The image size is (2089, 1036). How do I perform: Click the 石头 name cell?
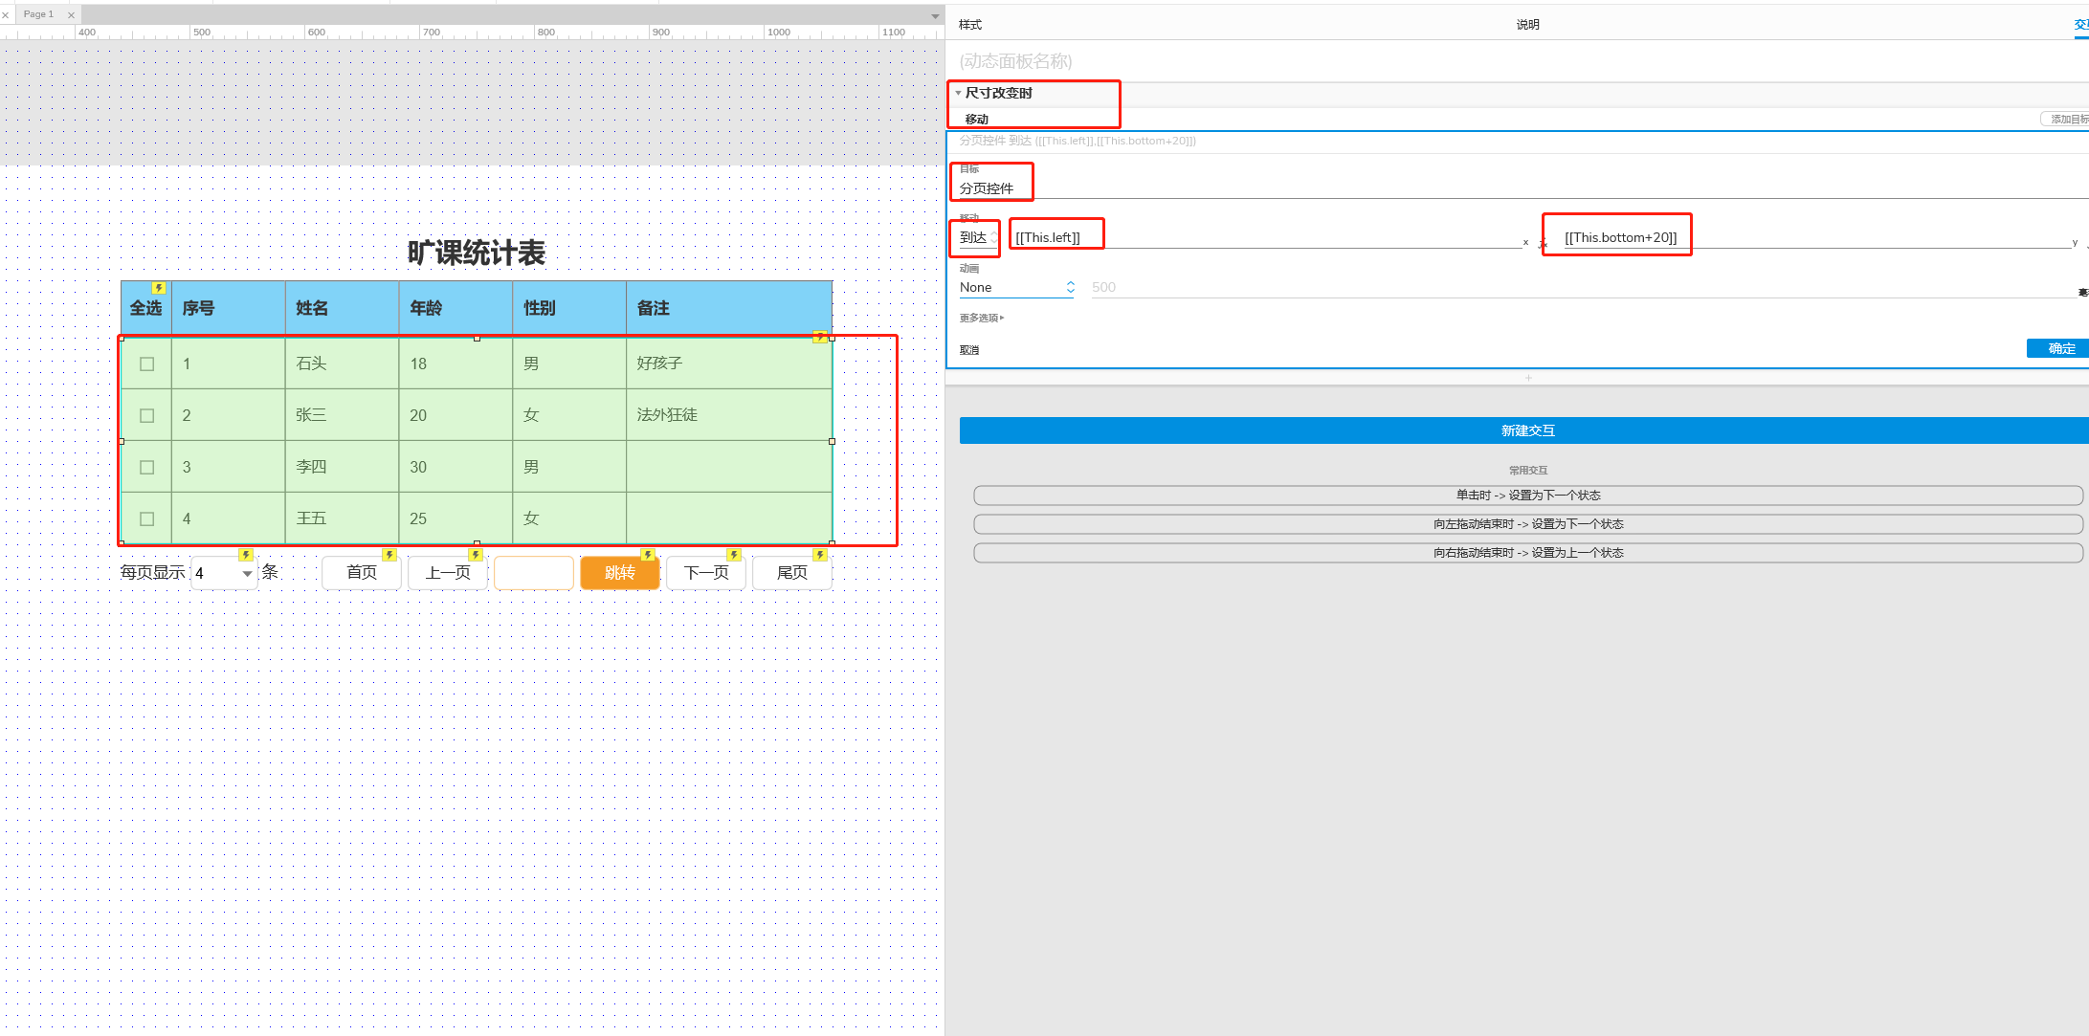[x=342, y=364]
